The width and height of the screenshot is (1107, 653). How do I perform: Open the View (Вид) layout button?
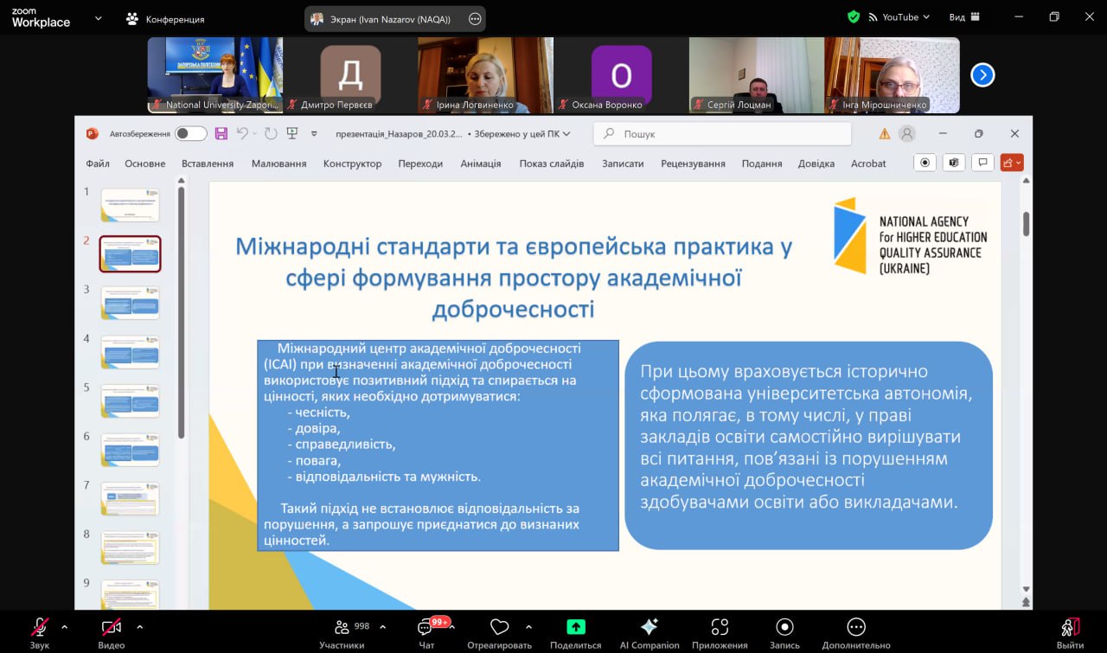point(963,17)
